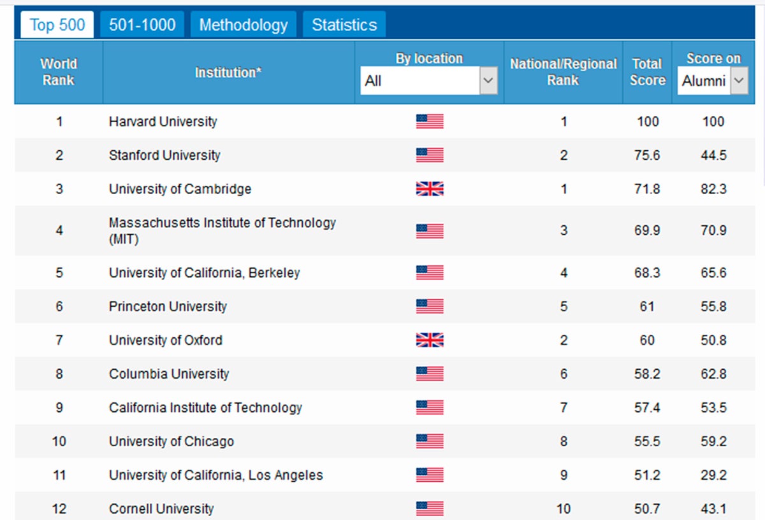The width and height of the screenshot is (765, 520).
Task: Click the UK flag for University of Oxford
Action: pos(430,340)
